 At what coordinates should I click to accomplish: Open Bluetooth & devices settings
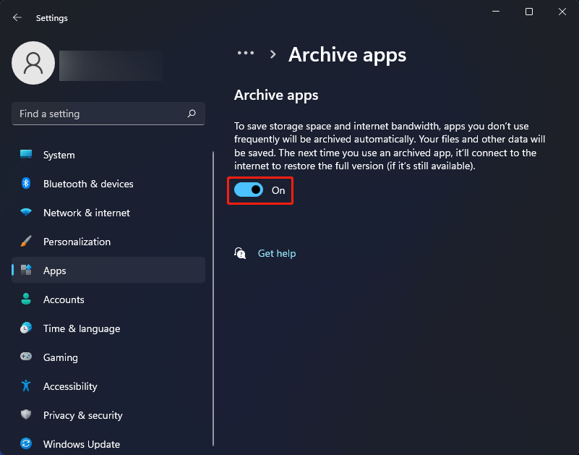point(108,184)
